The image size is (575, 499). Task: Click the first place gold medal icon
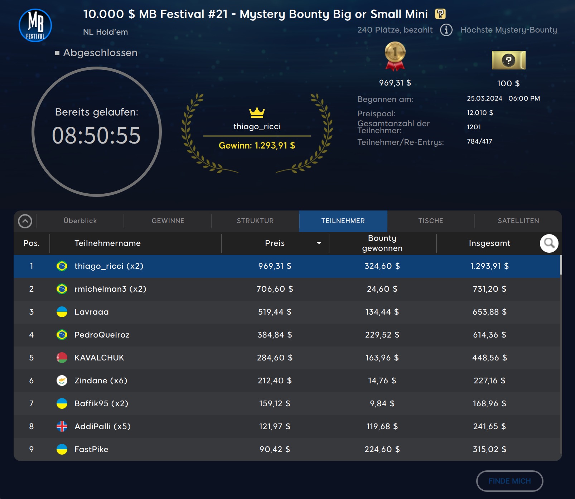pos(395,56)
